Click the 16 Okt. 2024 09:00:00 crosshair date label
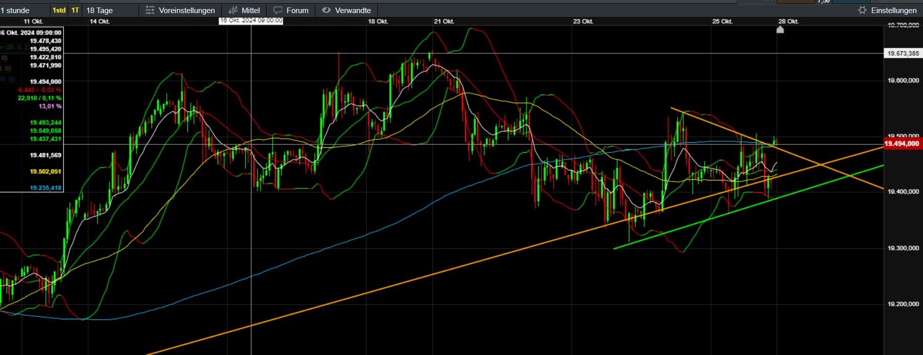 coord(251,21)
